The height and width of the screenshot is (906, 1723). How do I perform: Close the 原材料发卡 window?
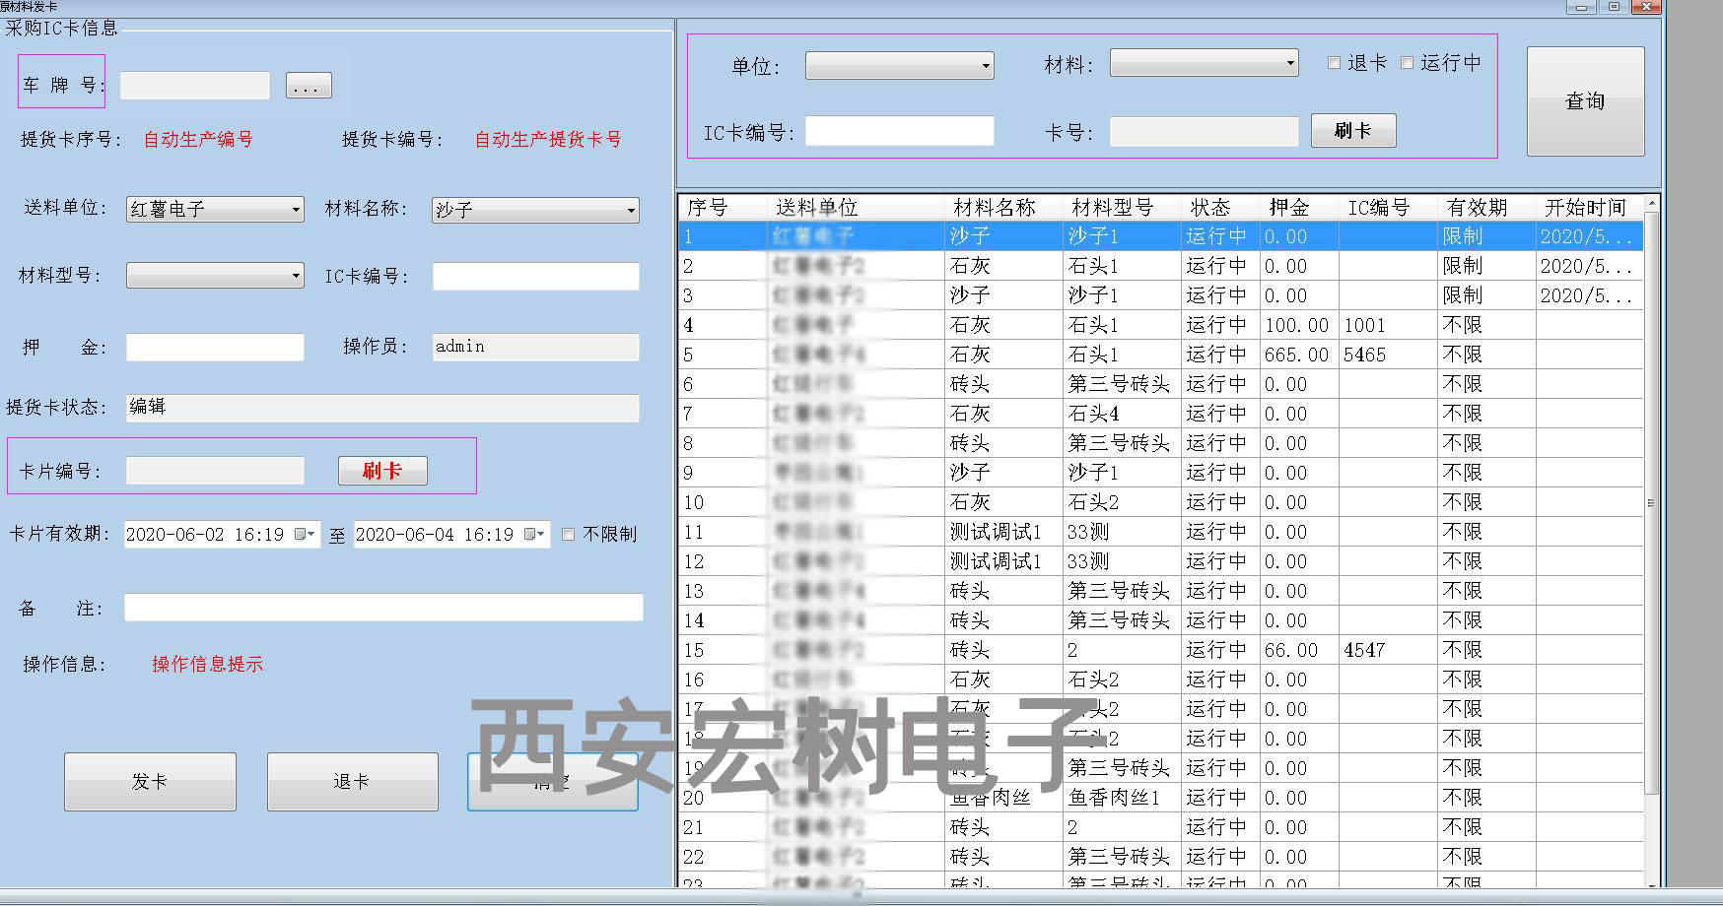click(x=1645, y=7)
